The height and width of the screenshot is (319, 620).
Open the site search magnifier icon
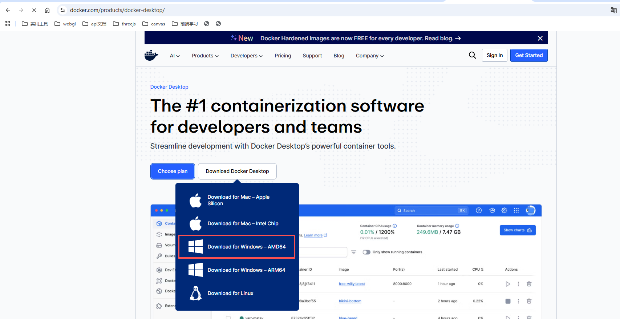coord(472,55)
